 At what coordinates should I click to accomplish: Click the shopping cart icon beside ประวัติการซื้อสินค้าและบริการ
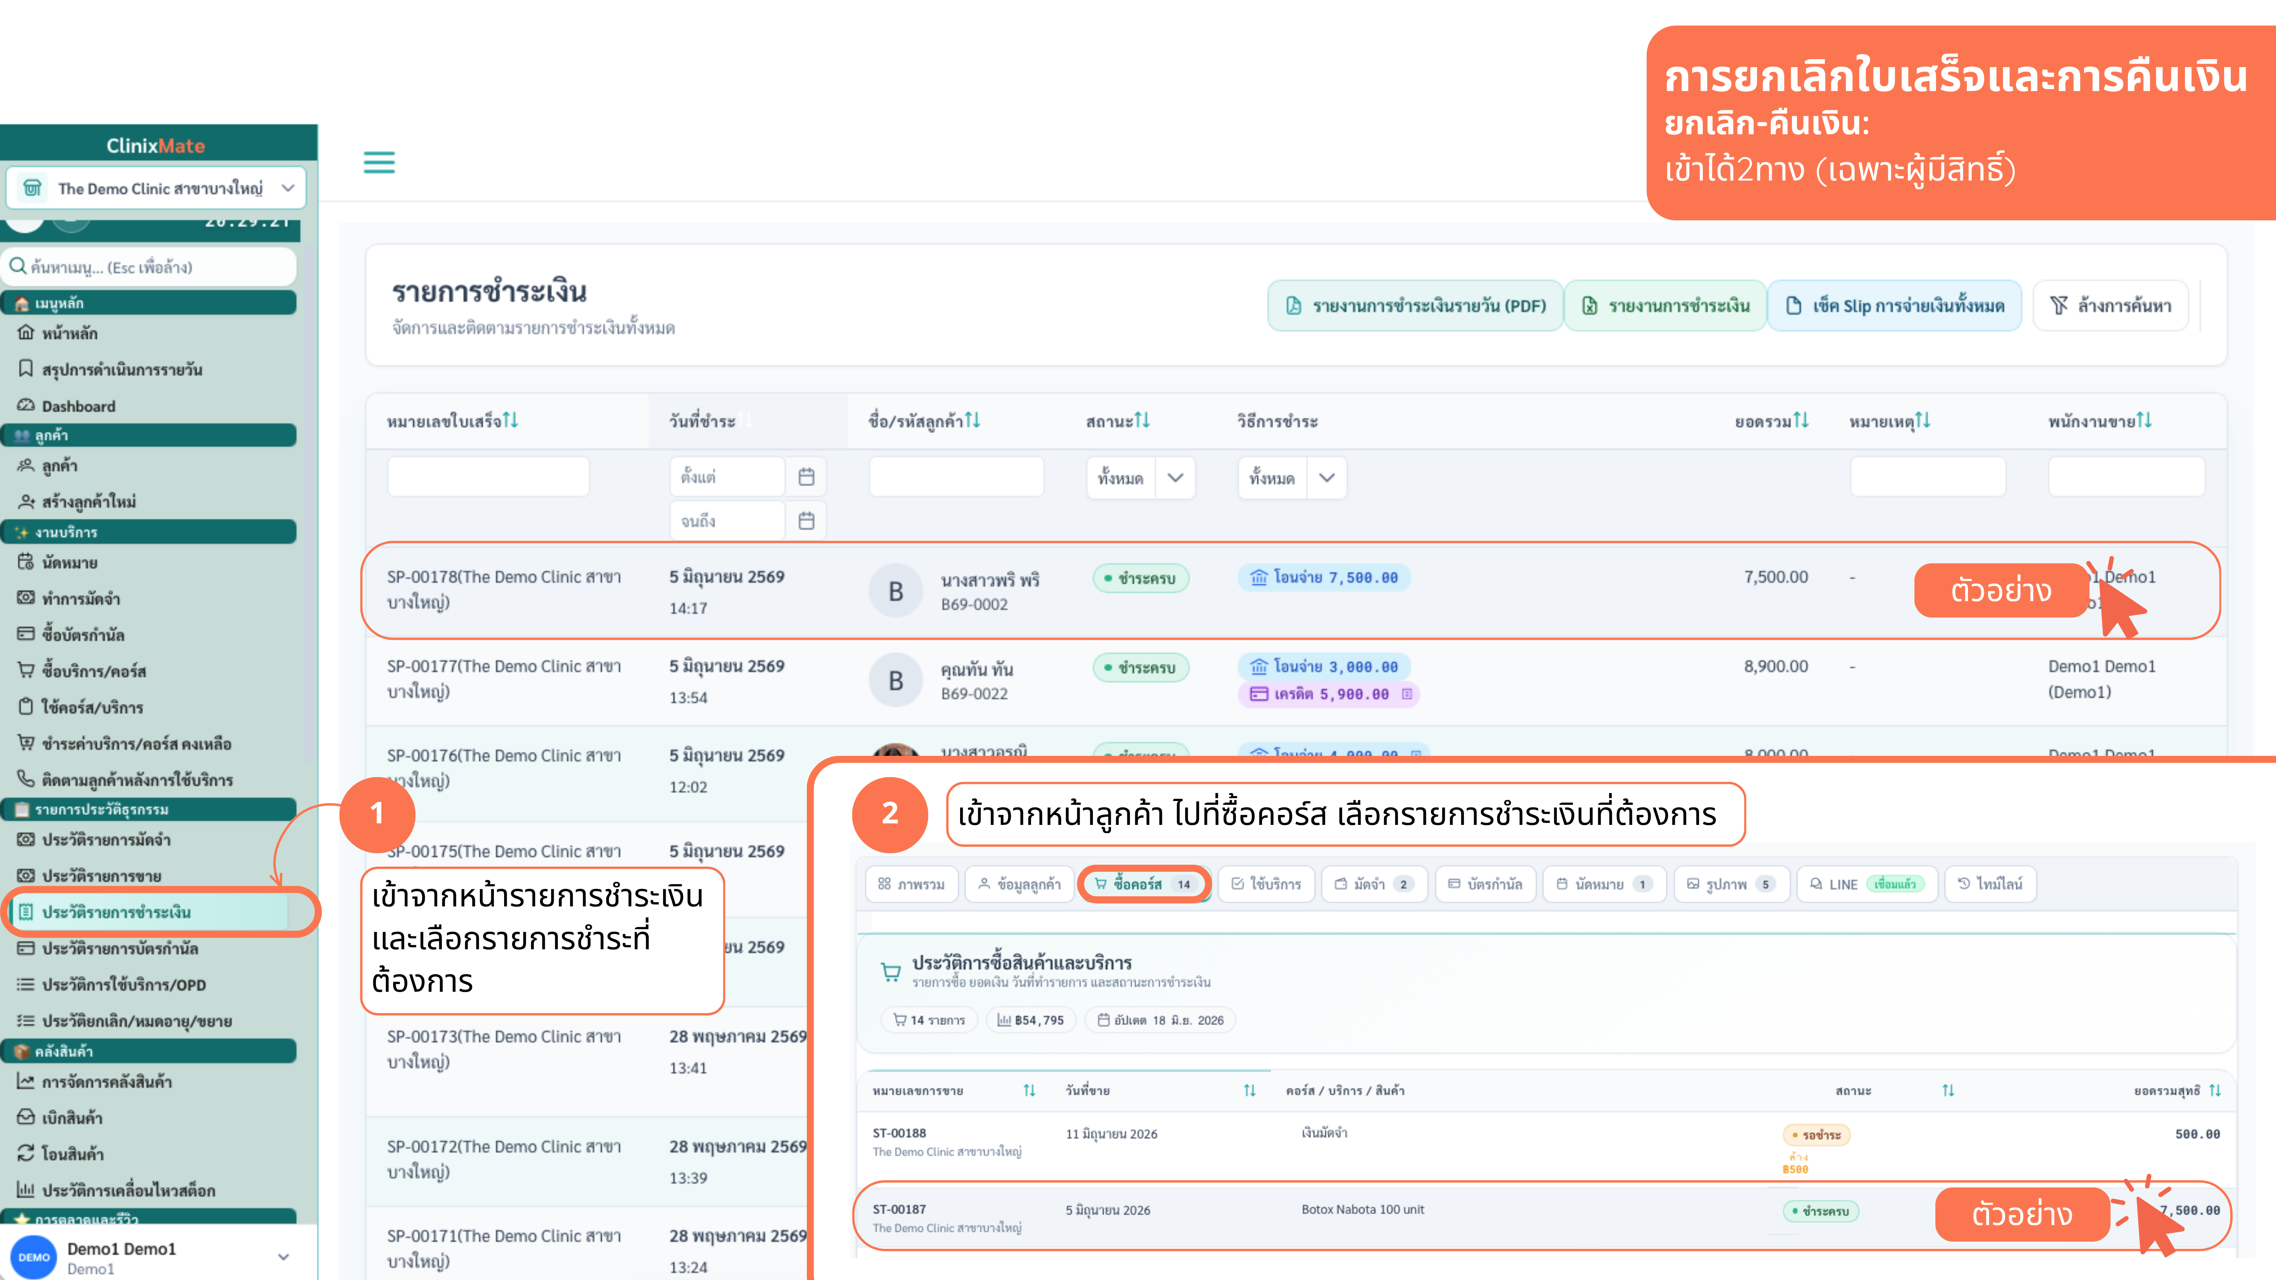(x=891, y=972)
